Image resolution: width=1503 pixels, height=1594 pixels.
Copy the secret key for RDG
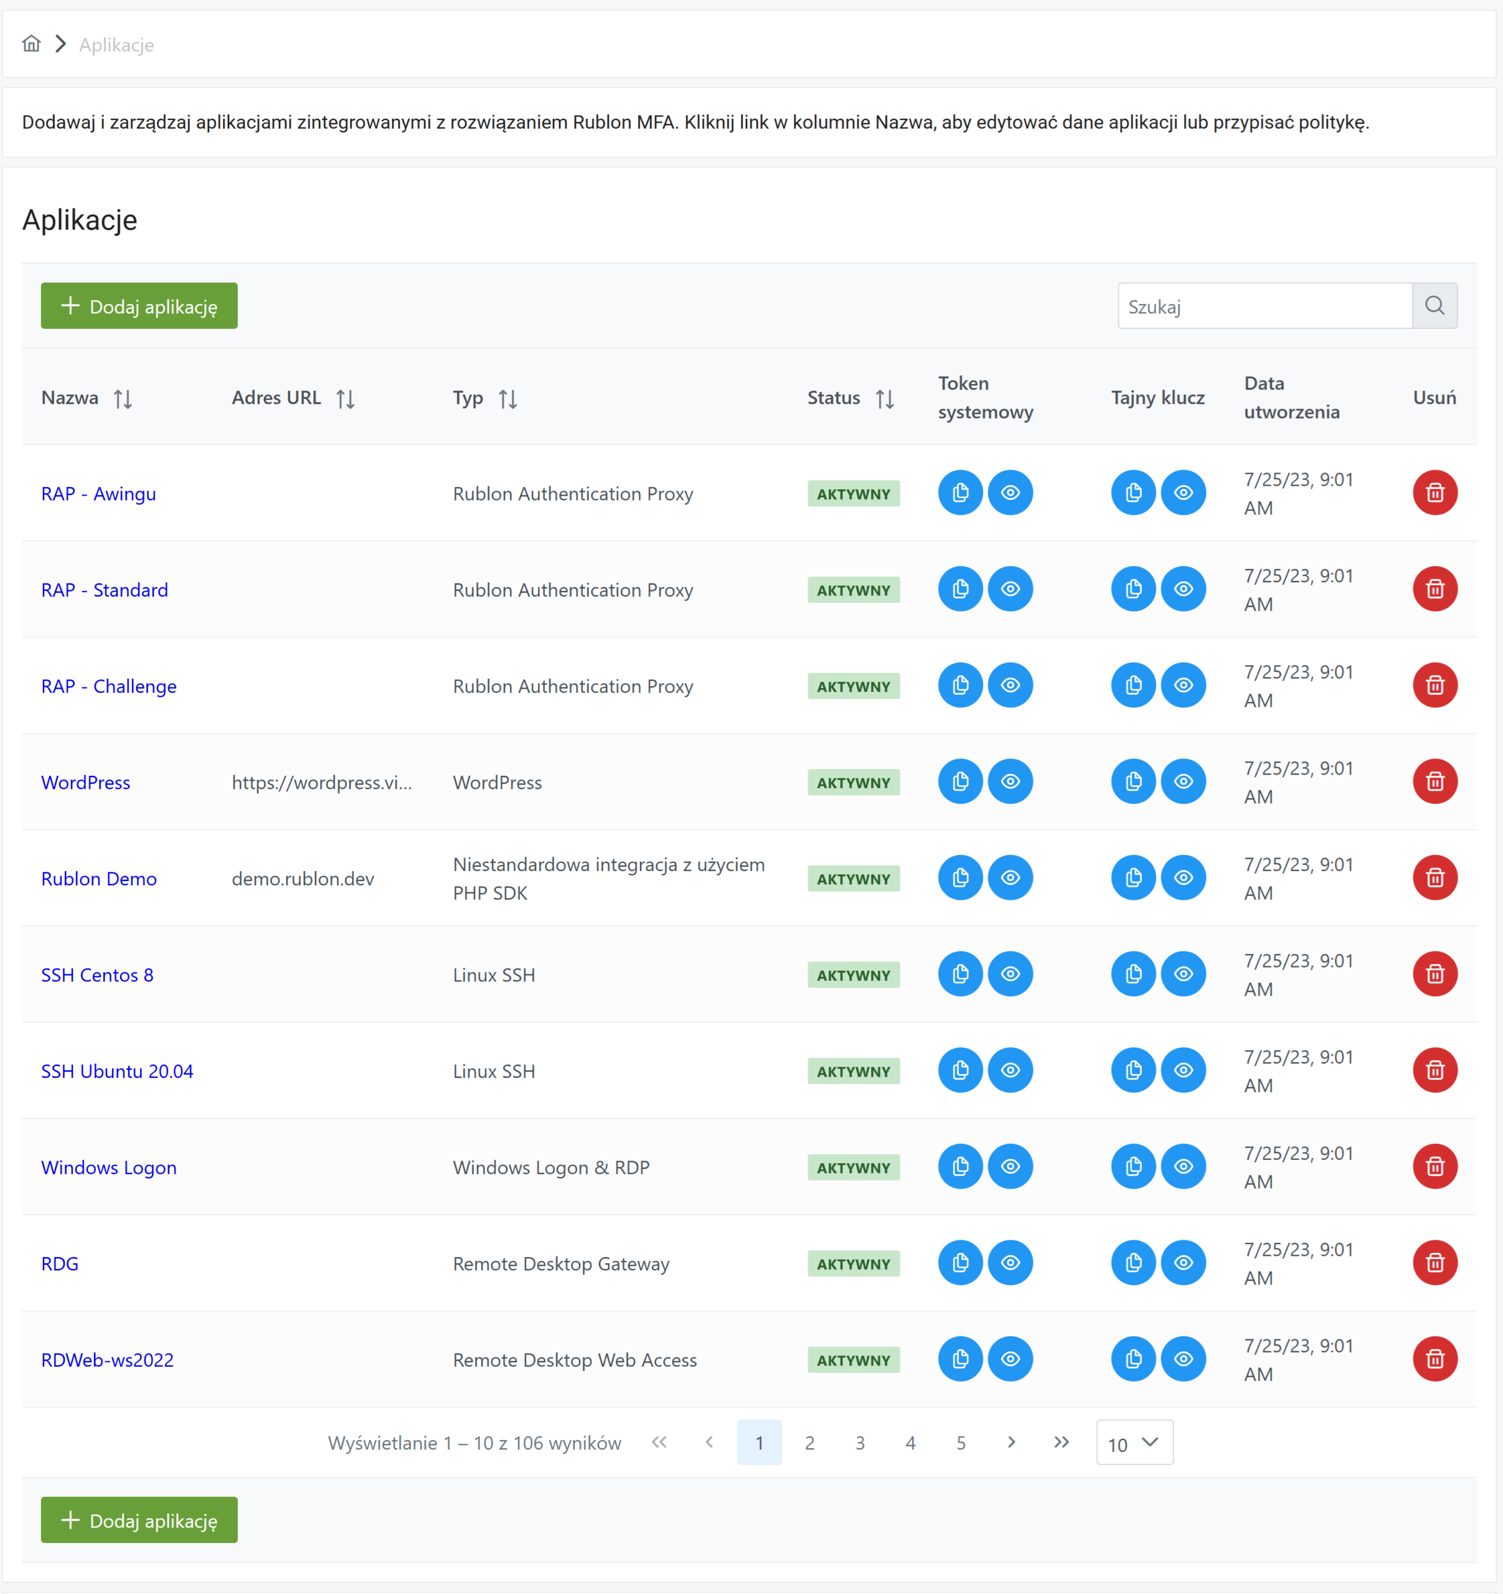[x=1133, y=1262]
